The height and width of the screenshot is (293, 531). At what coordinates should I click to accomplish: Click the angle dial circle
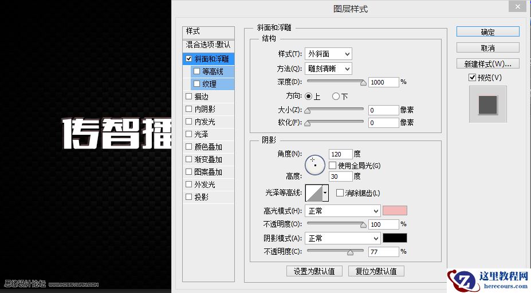[x=315, y=165]
